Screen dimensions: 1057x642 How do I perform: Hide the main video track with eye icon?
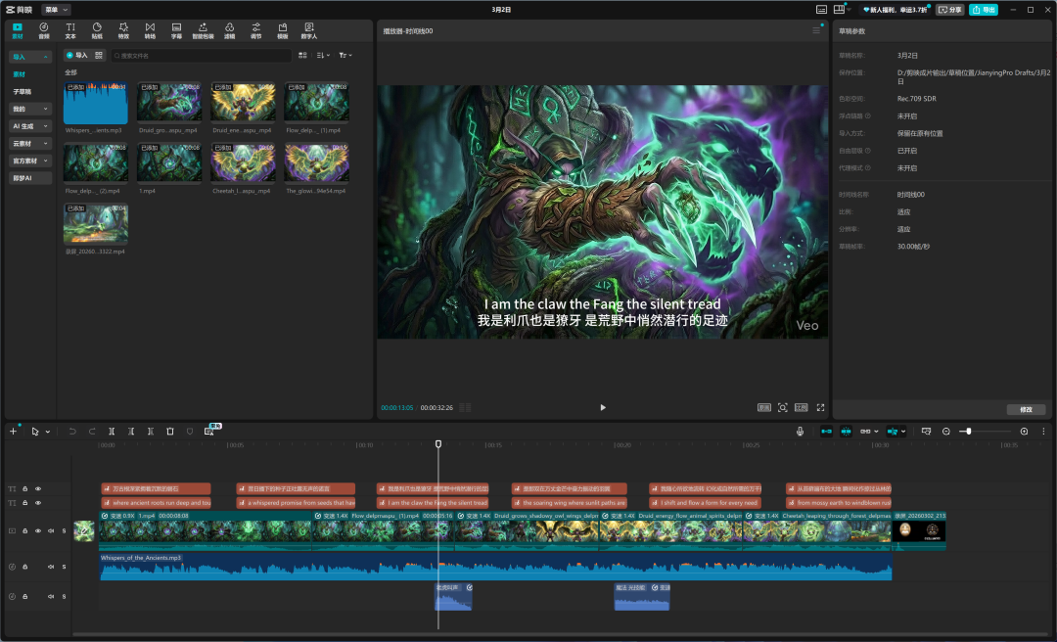point(38,530)
